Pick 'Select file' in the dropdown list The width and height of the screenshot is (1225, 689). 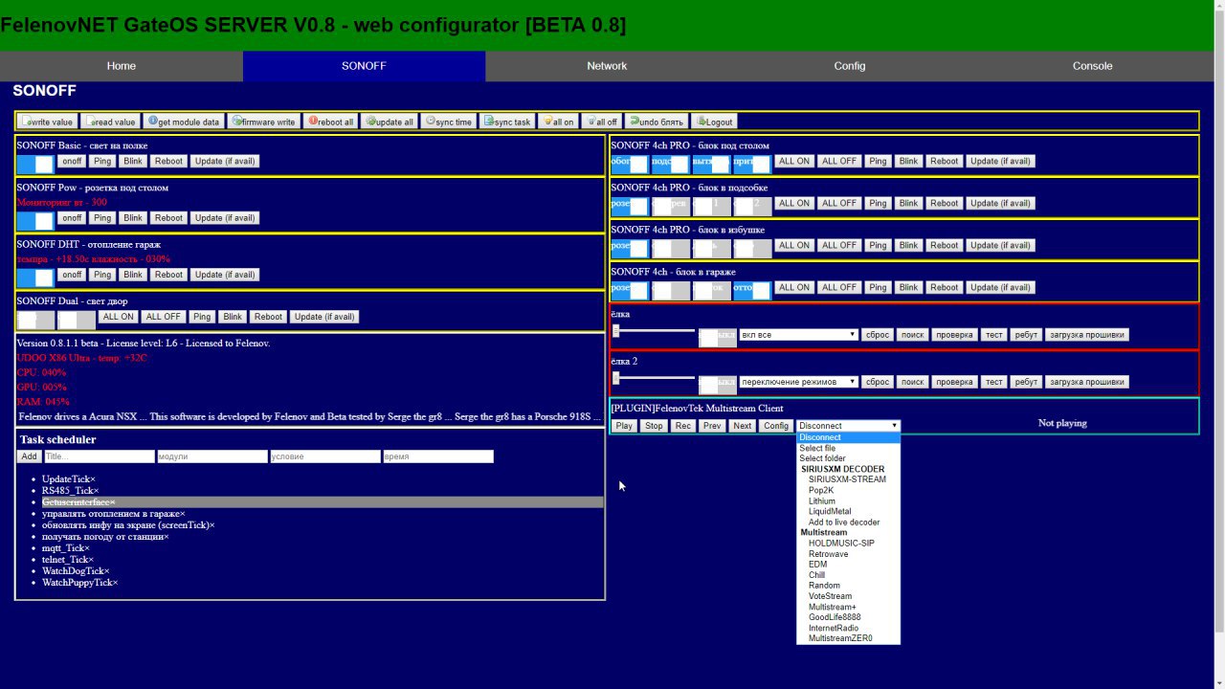tap(847, 448)
